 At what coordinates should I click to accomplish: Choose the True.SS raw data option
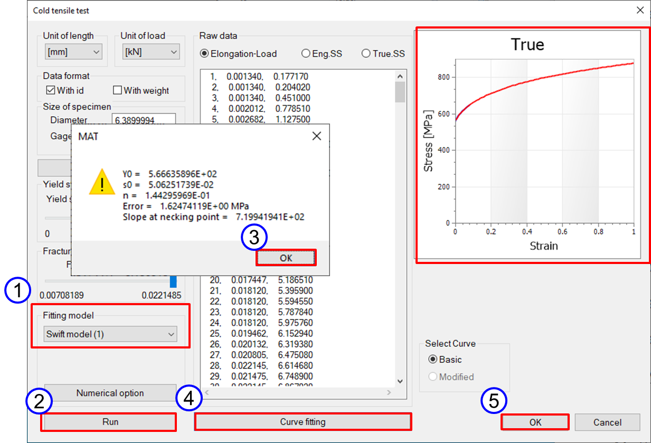365,53
